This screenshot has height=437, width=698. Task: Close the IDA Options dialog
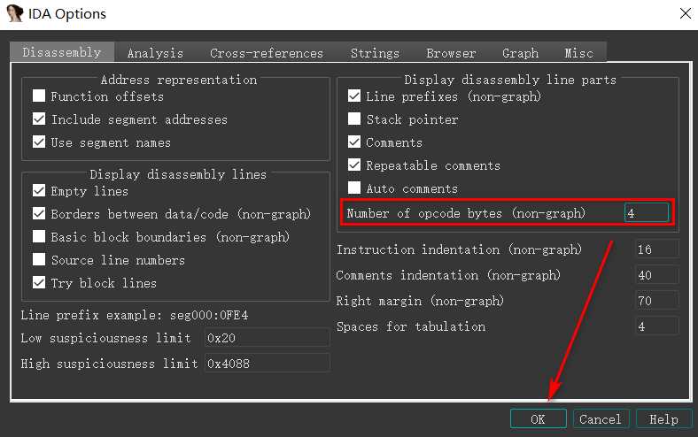point(686,13)
